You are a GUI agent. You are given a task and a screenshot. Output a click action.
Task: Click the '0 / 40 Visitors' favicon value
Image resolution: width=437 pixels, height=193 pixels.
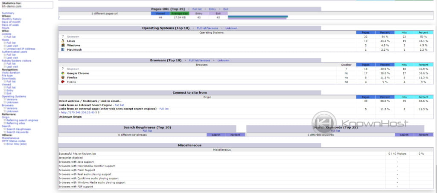[x=397, y=153]
